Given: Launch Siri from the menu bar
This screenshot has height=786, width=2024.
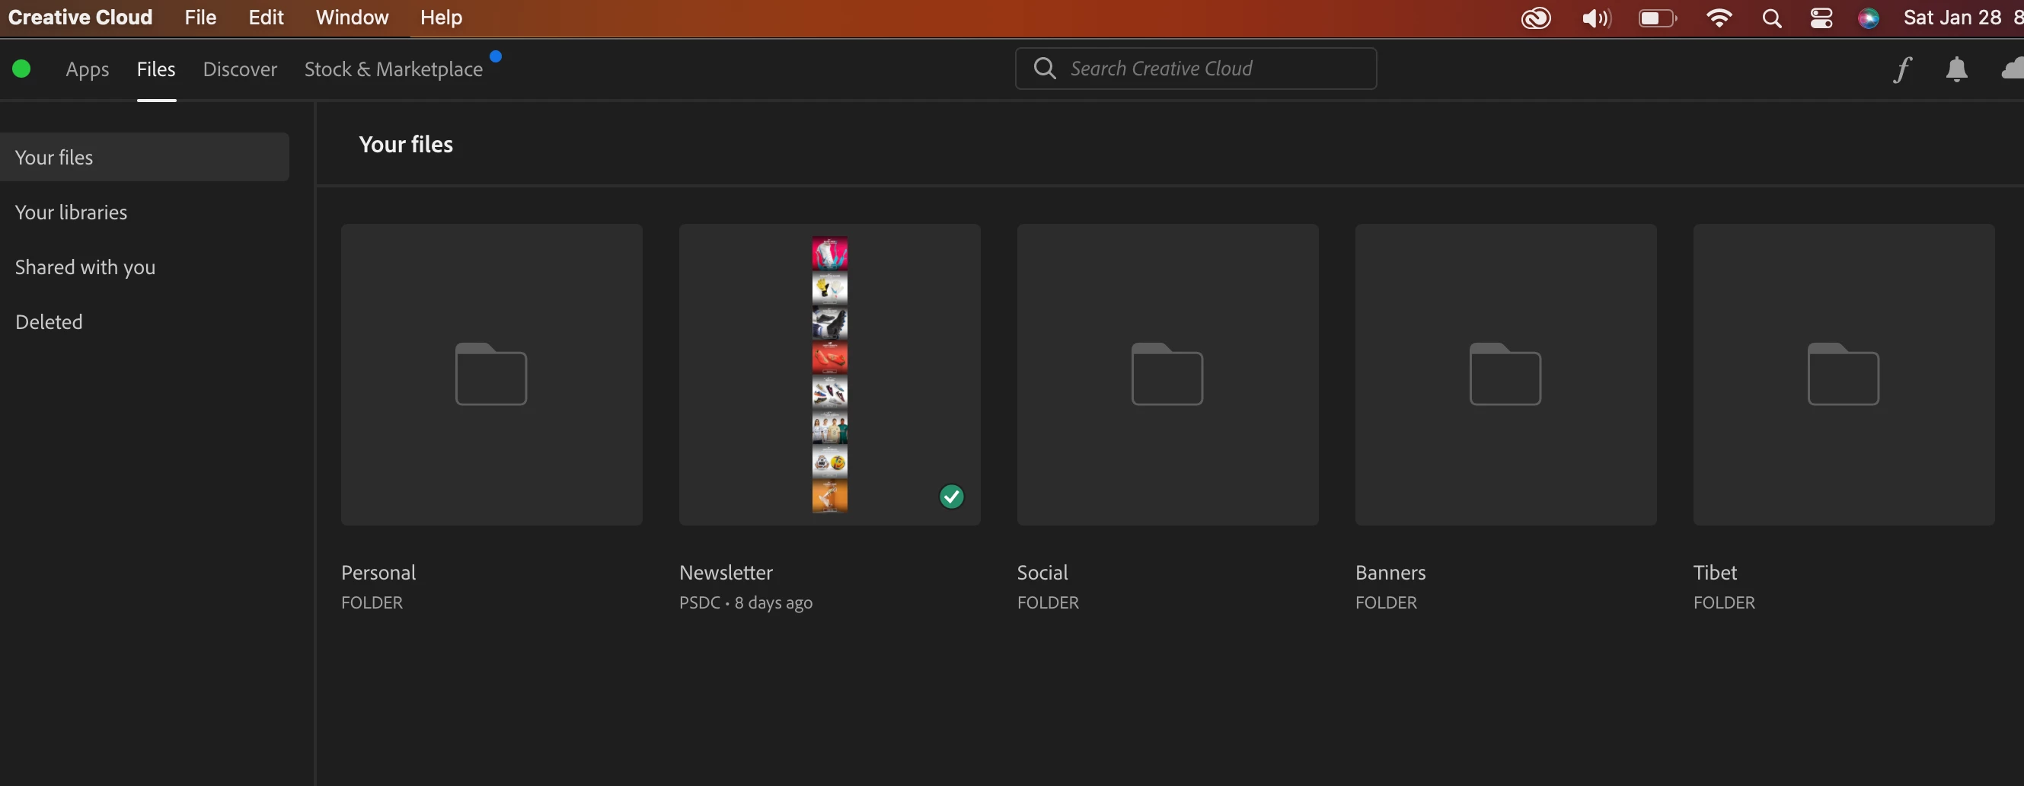Looking at the screenshot, I should [1869, 18].
